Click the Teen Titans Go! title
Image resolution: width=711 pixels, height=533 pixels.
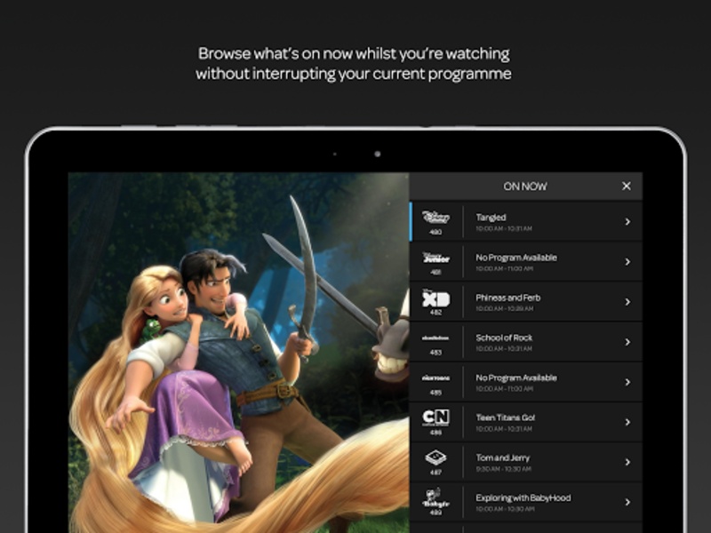(505, 418)
